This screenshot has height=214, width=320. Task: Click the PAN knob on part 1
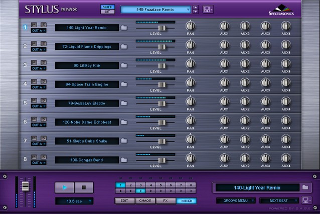coord(191,26)
